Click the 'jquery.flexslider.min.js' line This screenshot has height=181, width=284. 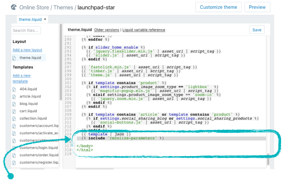(x=153, y=51)
